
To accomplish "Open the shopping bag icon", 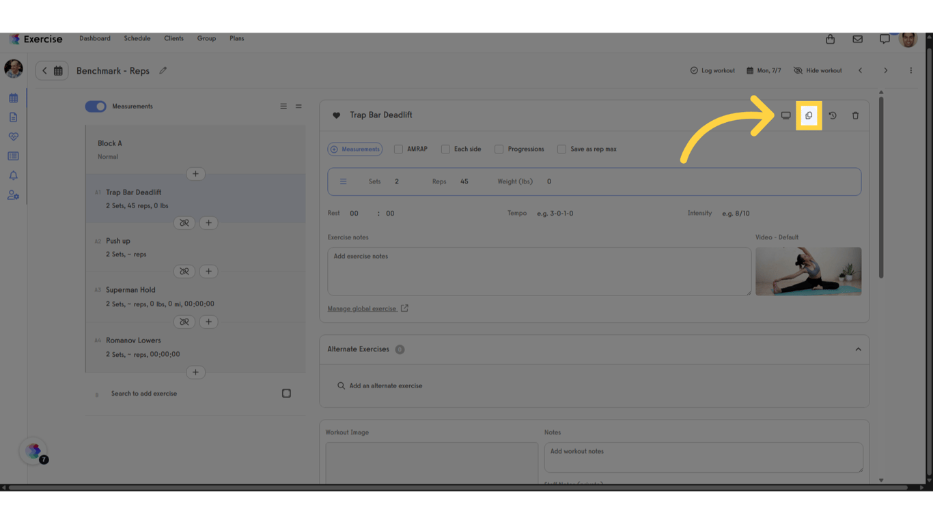I will 831,40.
